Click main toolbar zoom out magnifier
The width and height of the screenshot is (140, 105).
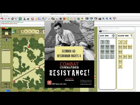(111, 19)
